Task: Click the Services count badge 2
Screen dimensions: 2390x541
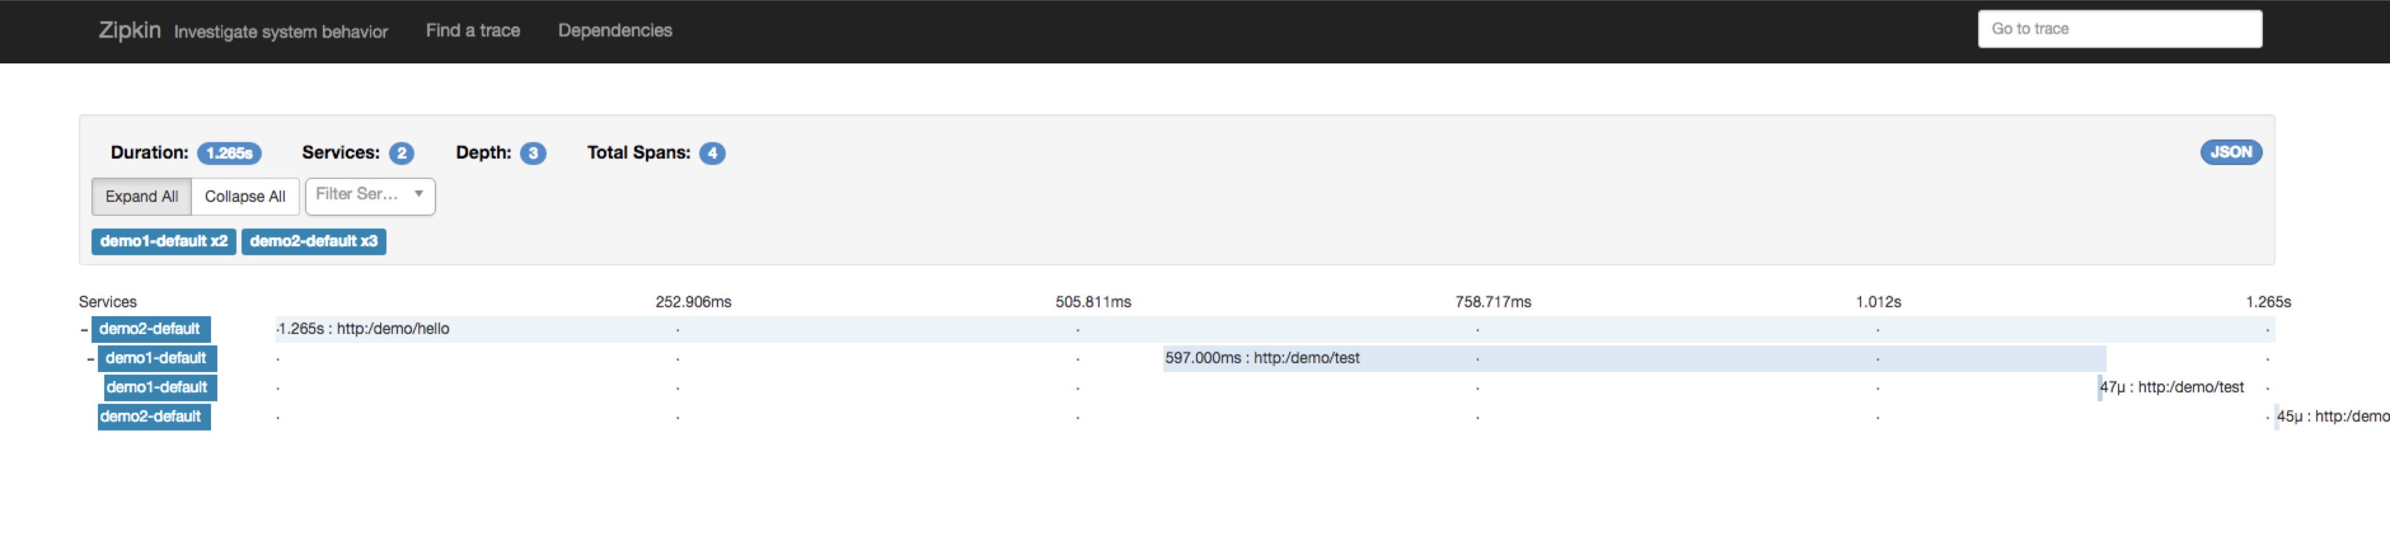Action: [401, 153]
